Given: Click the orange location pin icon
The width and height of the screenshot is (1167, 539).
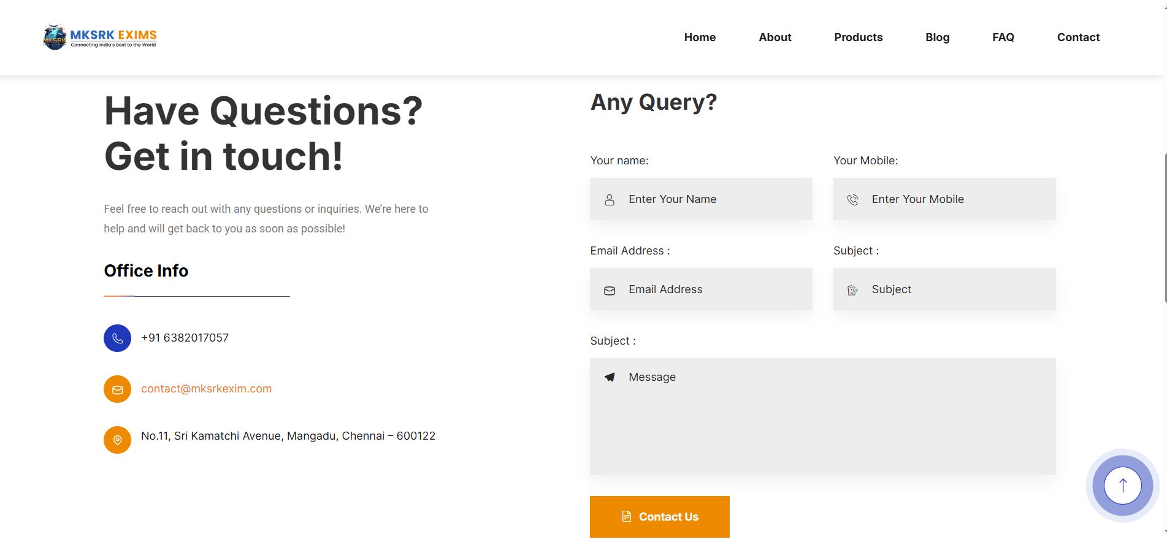Looking at the screenshot, I should (117, 440).
